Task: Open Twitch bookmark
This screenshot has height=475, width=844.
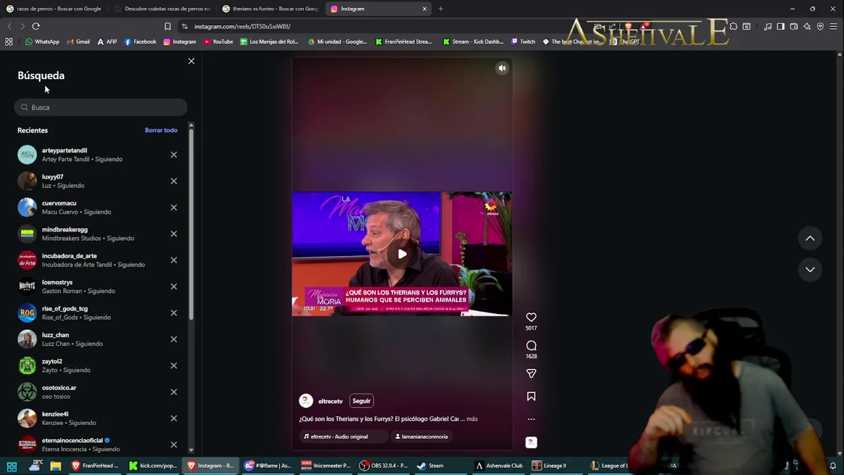Action: coord(523,42)
